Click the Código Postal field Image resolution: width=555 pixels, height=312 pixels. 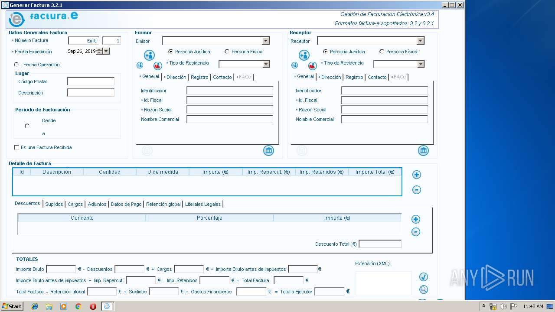tap(91, 81)
